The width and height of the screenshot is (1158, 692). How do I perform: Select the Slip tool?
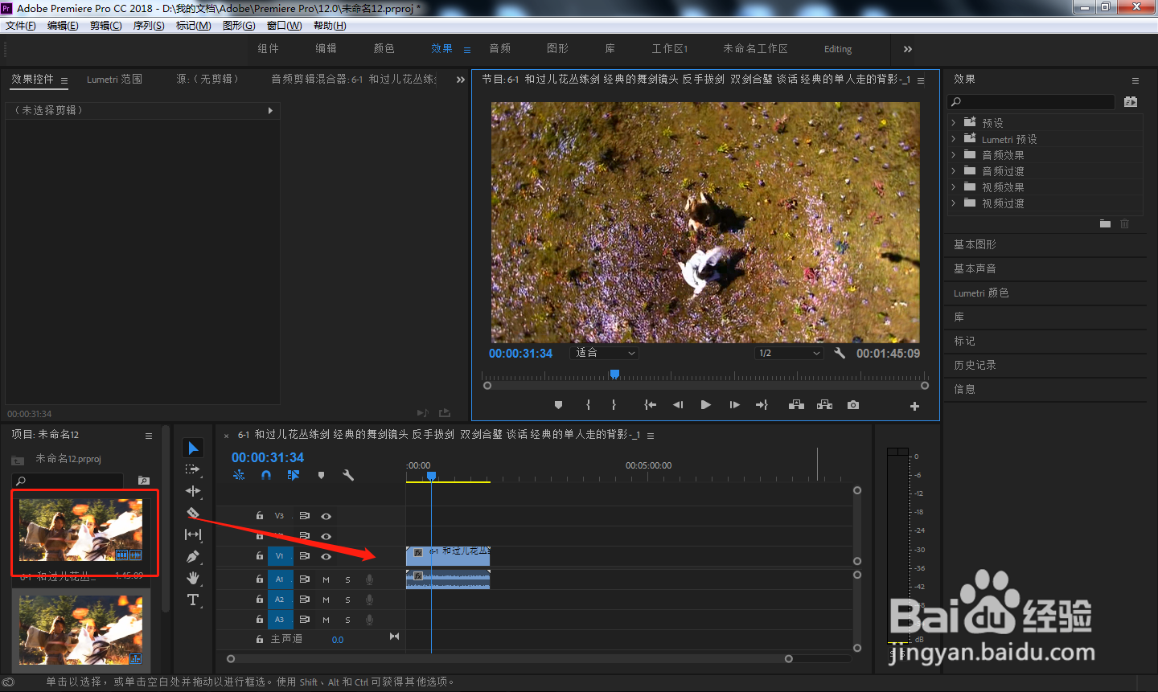tap(193, 534)
